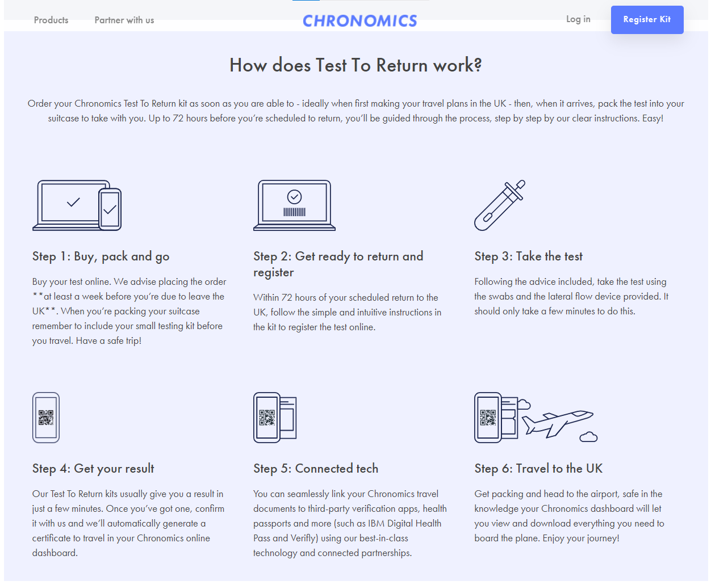Click the airplane travel icon for Step 6
This screenshot has width=711, height=585.
coord(536,418)
